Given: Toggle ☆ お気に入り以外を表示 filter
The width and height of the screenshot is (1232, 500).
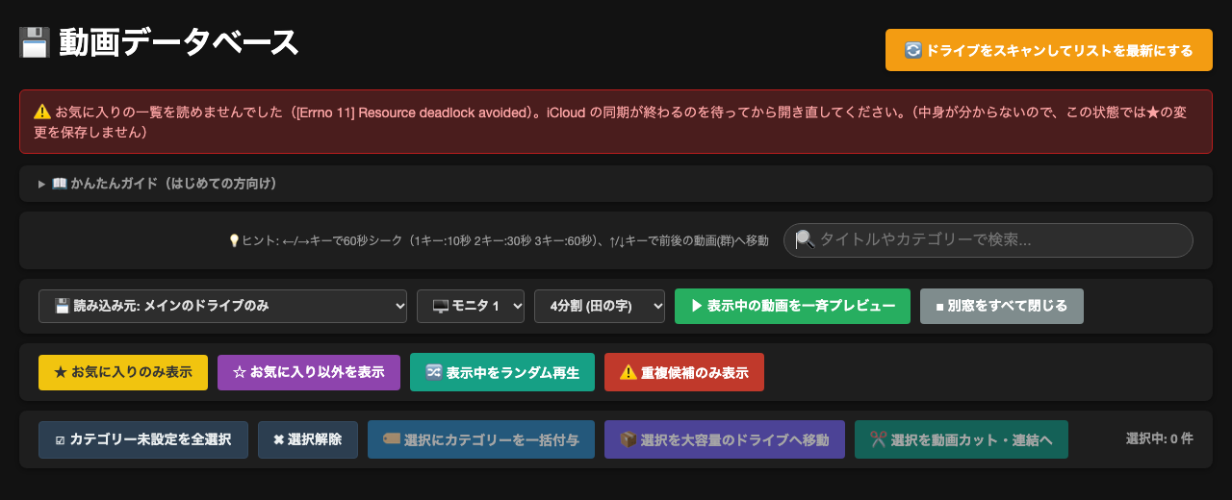Looking at the screenshot, I should coord(309,372).
